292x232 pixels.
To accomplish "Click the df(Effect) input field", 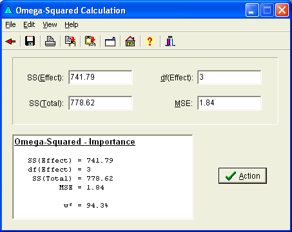I will pos(229,77).
